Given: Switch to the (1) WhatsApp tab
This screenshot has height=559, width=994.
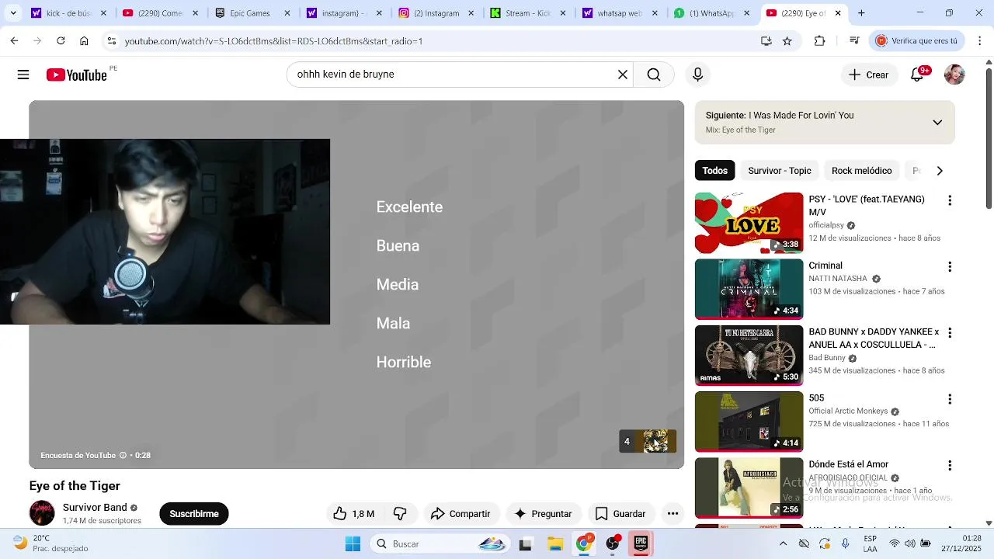Looking at the screenshot, I should 712,13.
